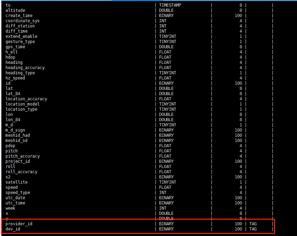Click the create_time row label
297x236 pixels.
click(19, 15)
